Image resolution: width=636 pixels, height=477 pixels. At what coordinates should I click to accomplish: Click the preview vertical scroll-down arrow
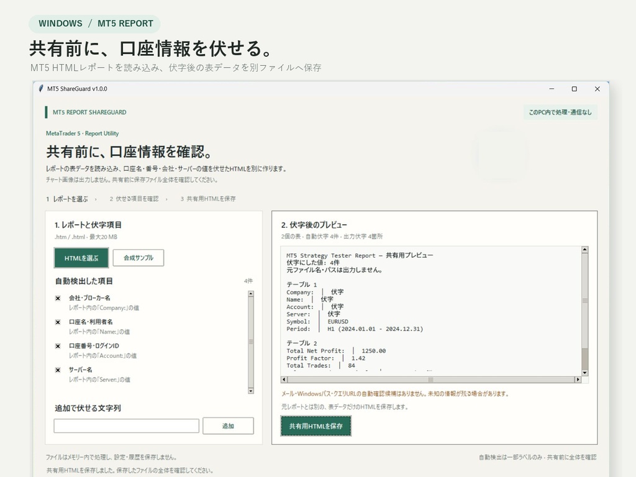(x=585, y=373)
